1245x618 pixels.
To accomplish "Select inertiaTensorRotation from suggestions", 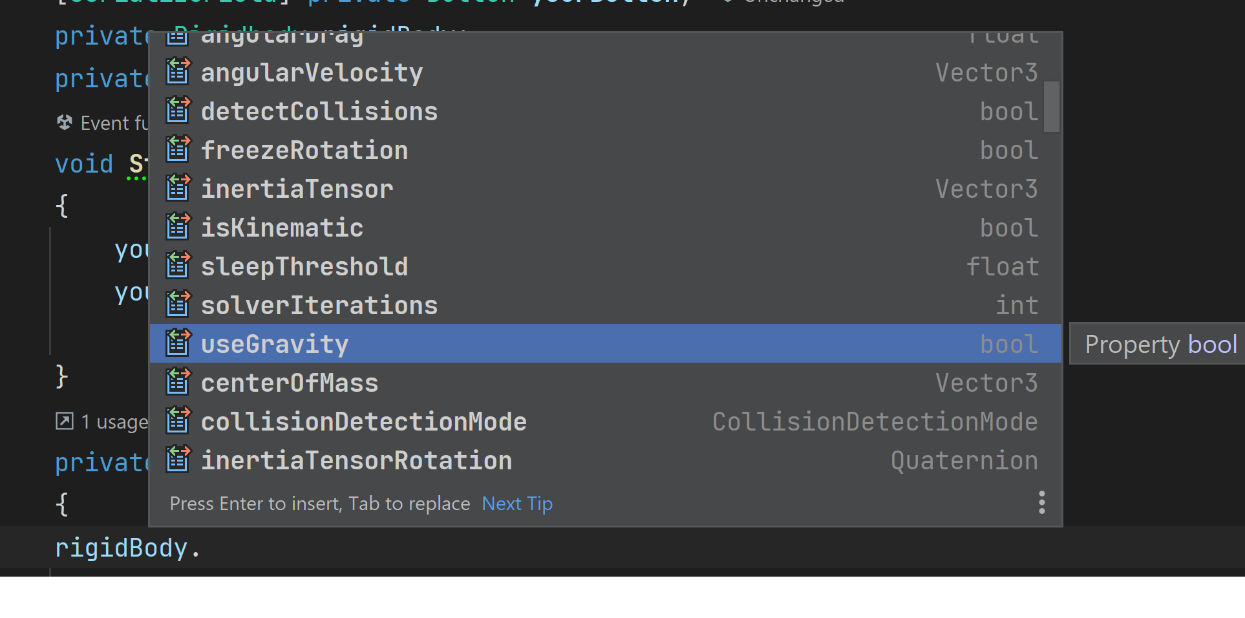I will click(356, 460).
